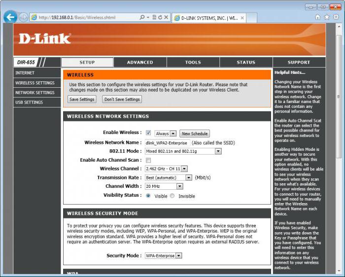Click WIRELESS NETWORK SETTINGS heading
The height and width of the screenshot is (277, 345).
[108, 116]
